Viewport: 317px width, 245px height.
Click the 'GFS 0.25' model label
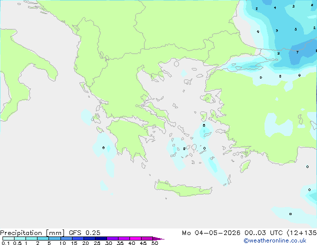click(x=84, y=233)
